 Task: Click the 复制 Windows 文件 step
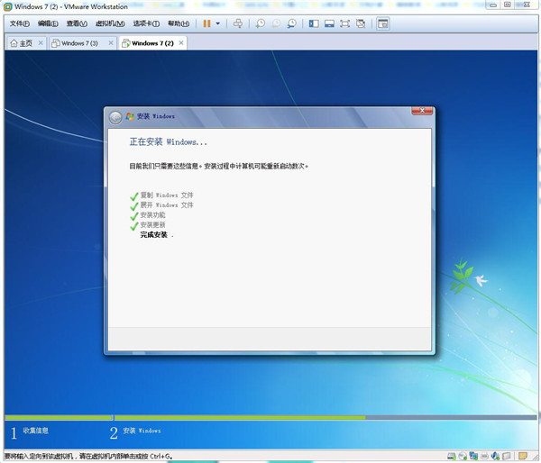click(167, 195)
